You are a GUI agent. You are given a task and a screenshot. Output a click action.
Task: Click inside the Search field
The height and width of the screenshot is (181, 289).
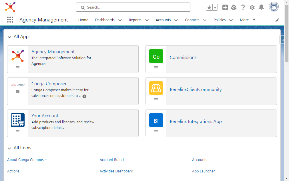click(x=133, y=7)
